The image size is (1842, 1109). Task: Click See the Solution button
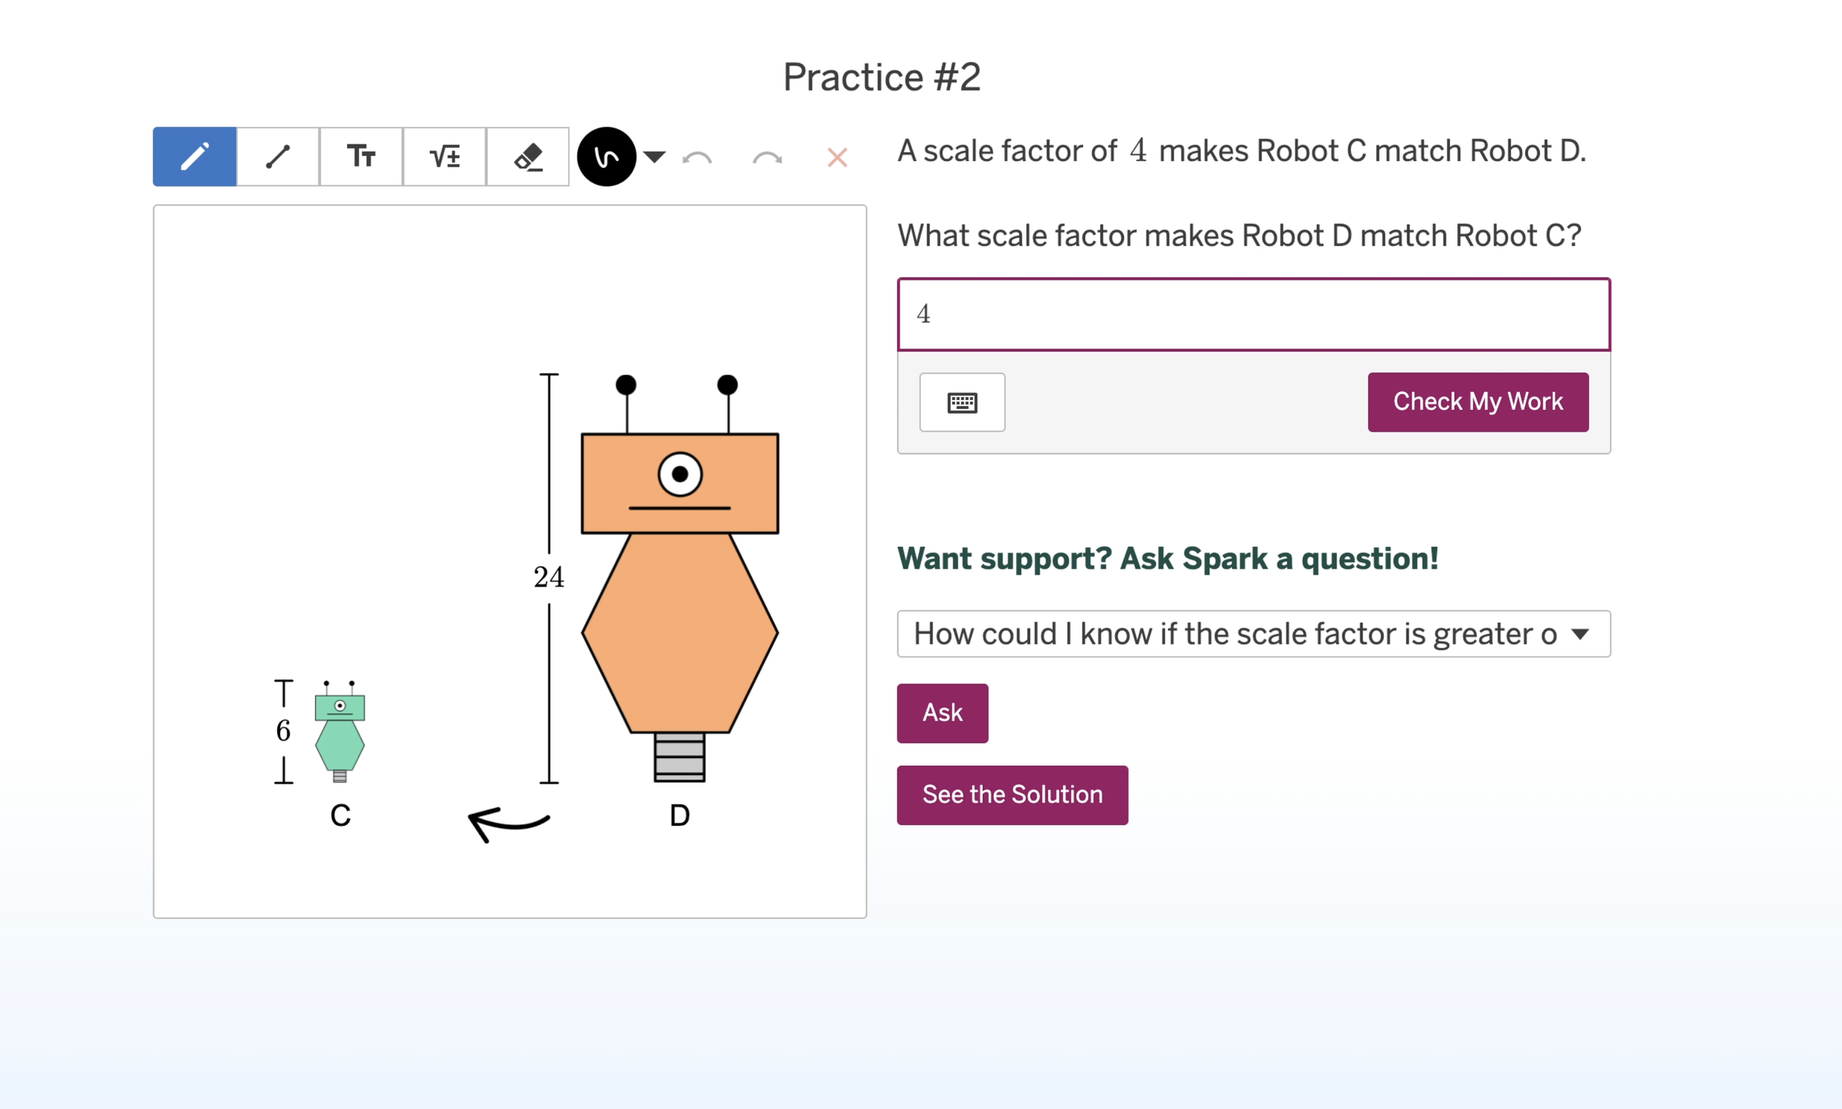(1012, 794)
